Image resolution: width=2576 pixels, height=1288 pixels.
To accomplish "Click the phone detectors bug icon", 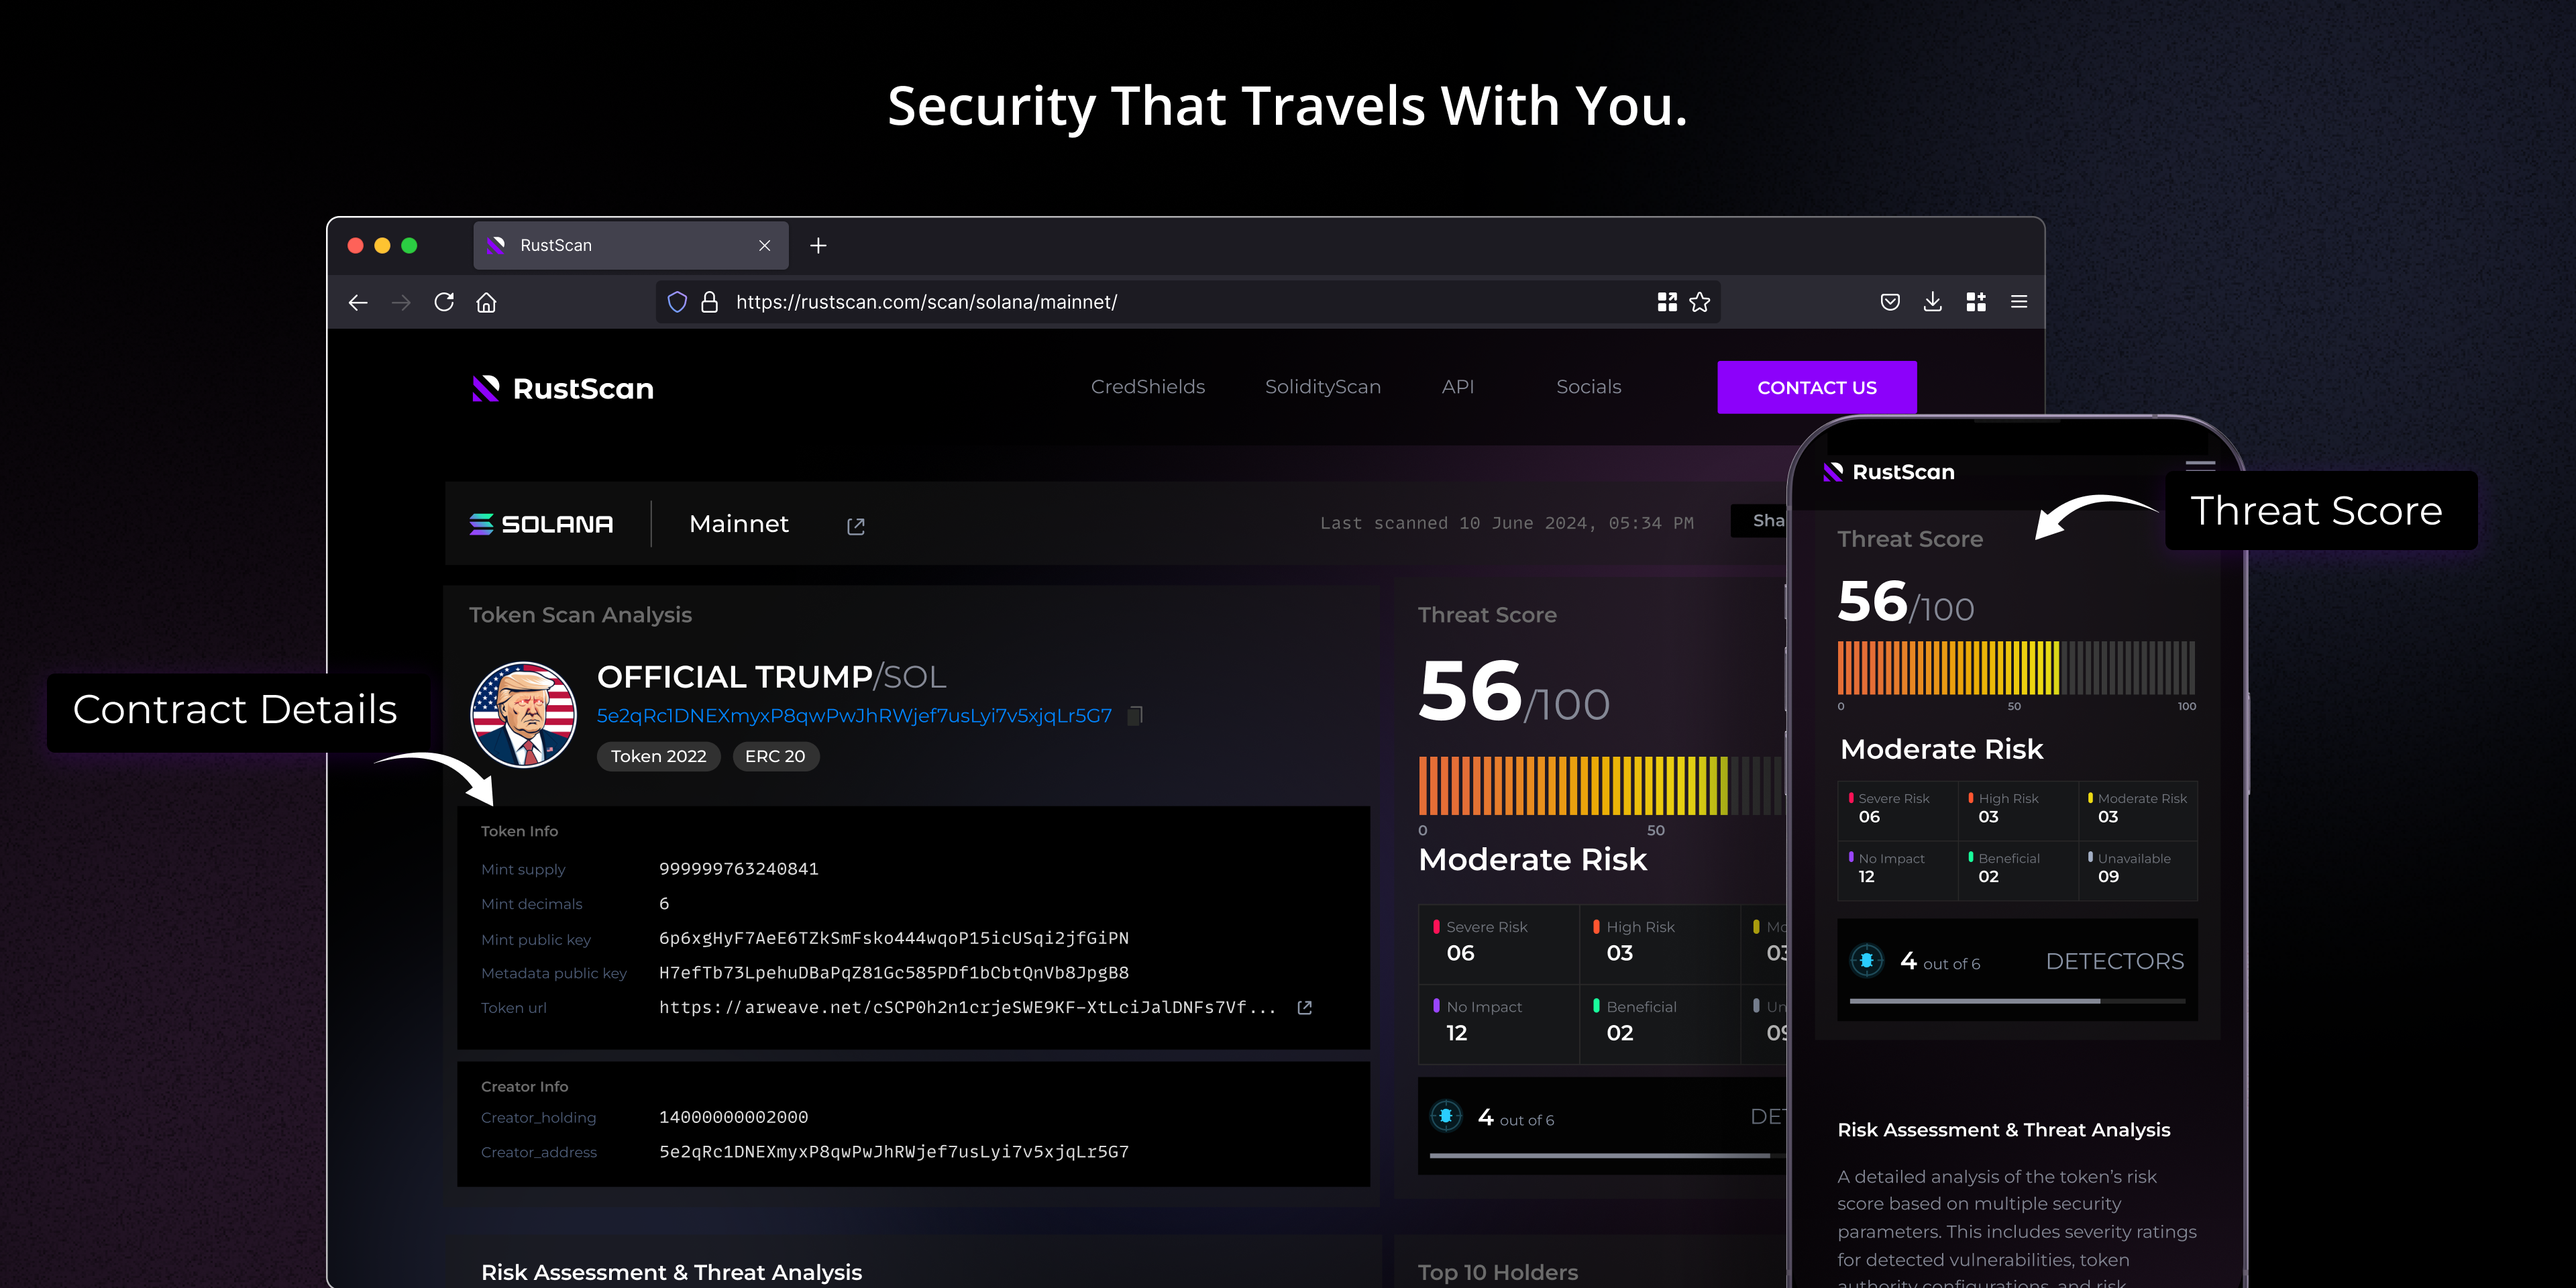I will pyautogui.click(x=1867, y=960).
